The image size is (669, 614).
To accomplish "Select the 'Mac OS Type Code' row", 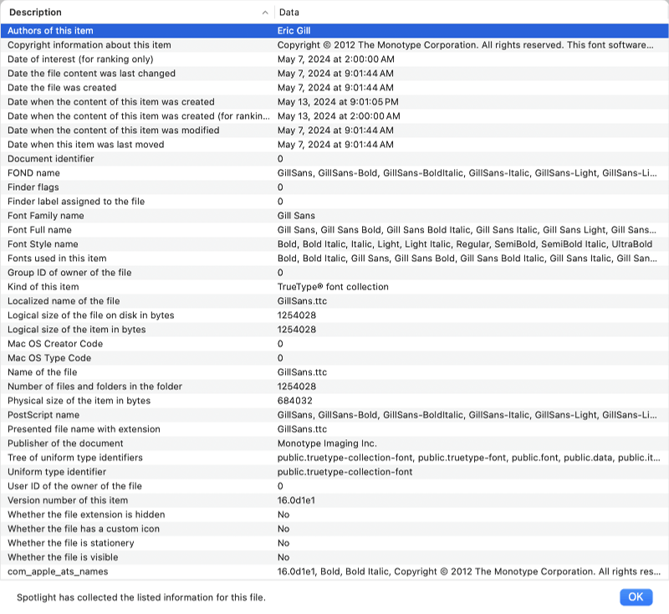I will pyautogui.click(x=334, y=358).
